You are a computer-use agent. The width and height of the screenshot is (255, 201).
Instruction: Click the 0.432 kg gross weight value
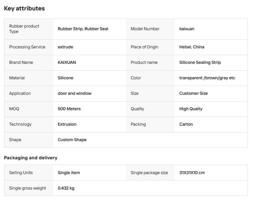[x=66, y=188]
